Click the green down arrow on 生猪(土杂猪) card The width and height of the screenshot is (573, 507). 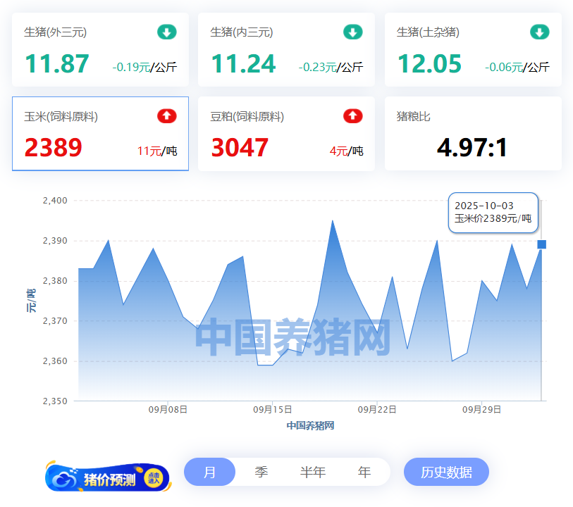[x=539, y=32]
